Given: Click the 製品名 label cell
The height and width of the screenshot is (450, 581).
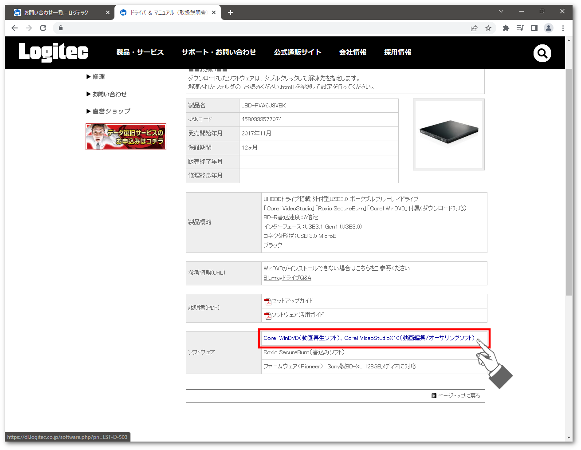Looking at the screenshot, I should click(x=212, y=106).
